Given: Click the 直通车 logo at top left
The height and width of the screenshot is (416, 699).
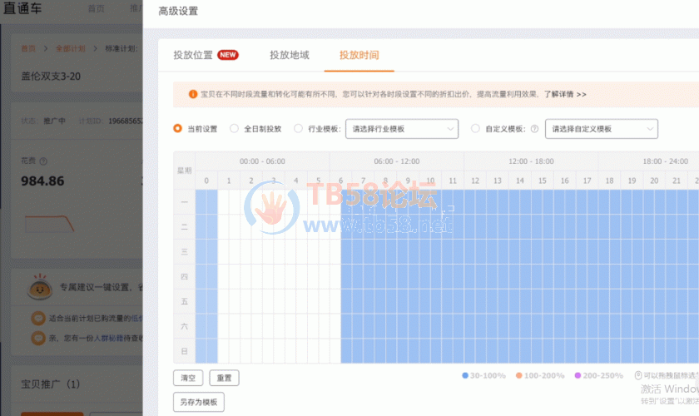Looking at the screenshot, I should [x=33, y=10].
